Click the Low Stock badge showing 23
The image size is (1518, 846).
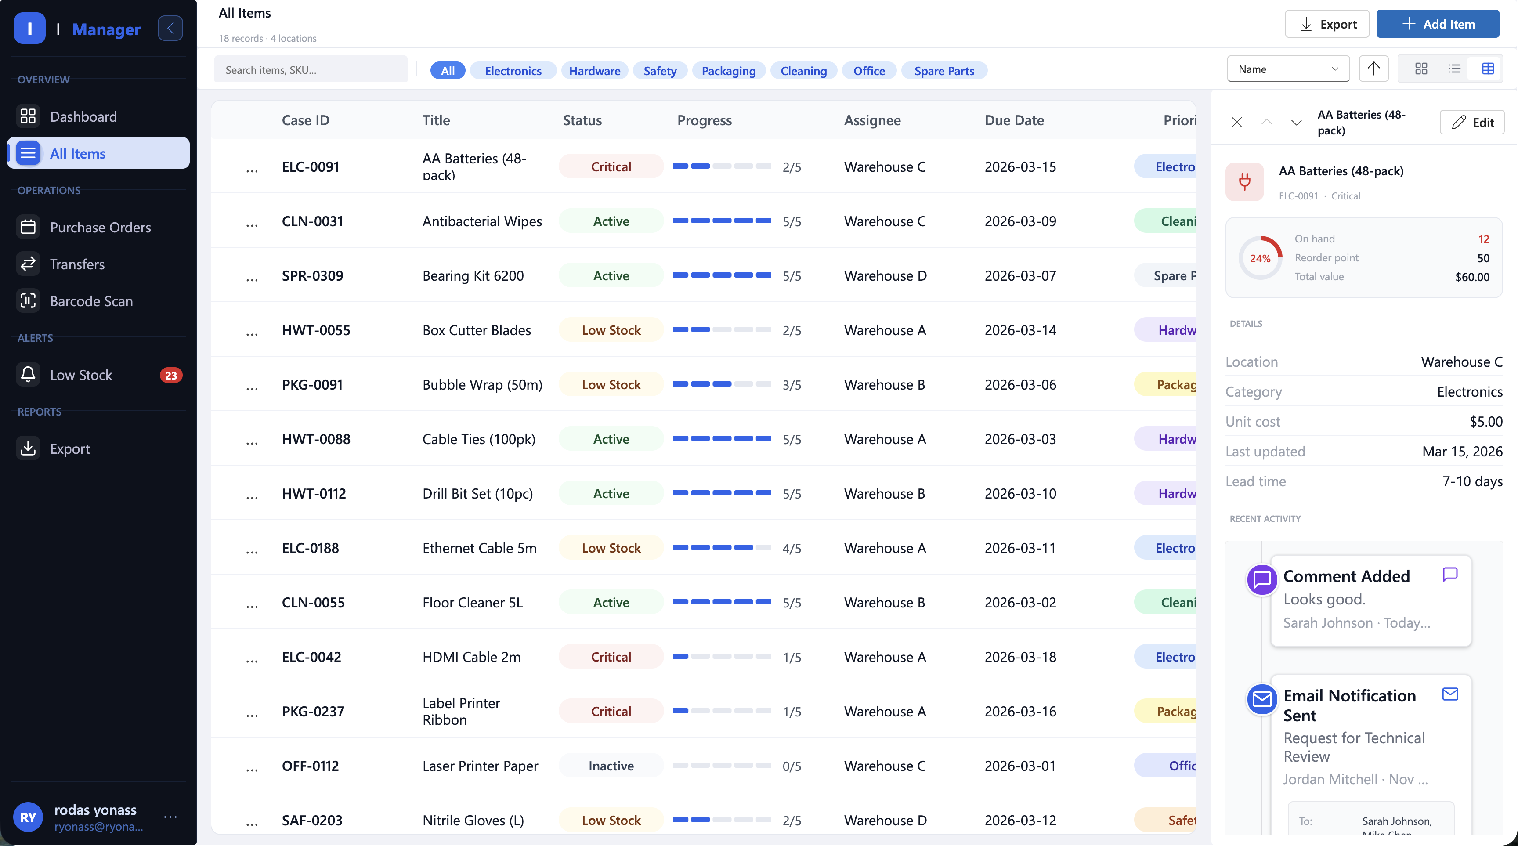click(171, 375)
